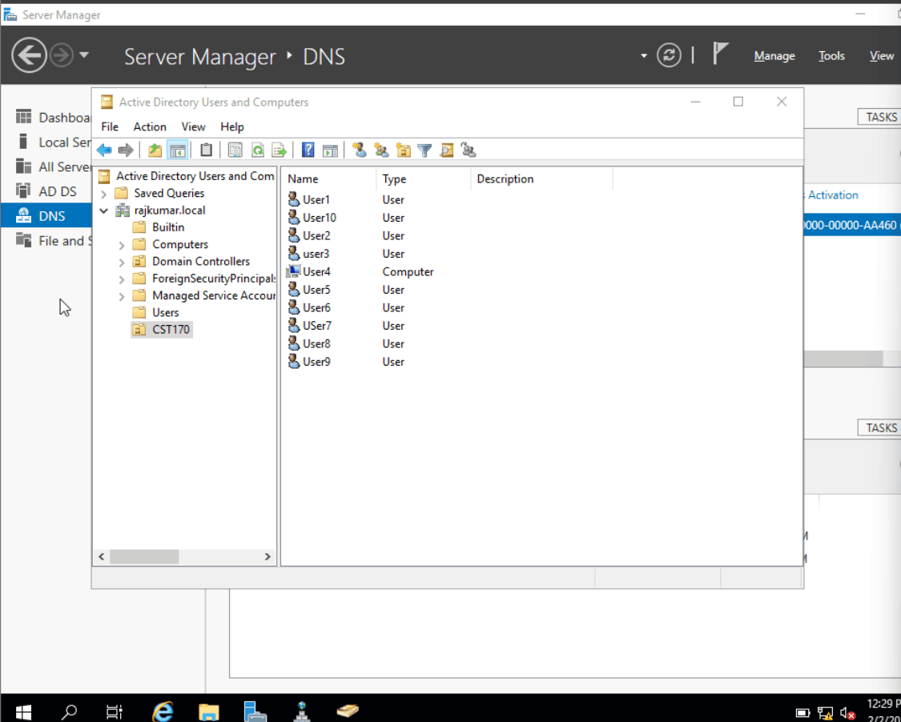The height and width of the screenshot is (722, 901).
Task: Click Server Manager refresh circle icon
Action: point(669,56)
